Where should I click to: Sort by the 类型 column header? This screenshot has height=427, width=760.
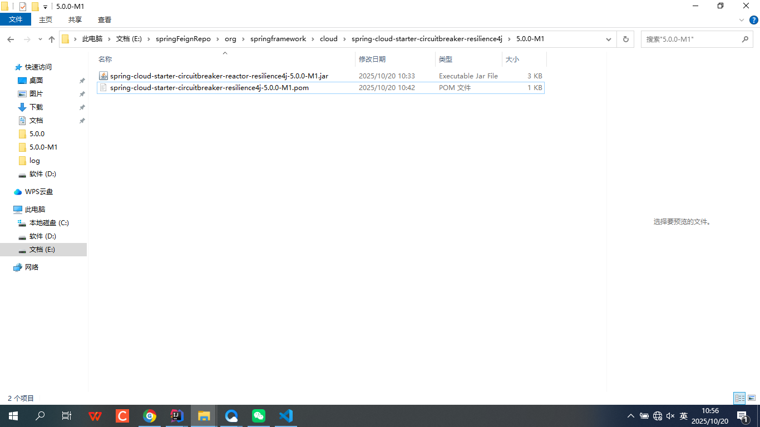point(468,59)
